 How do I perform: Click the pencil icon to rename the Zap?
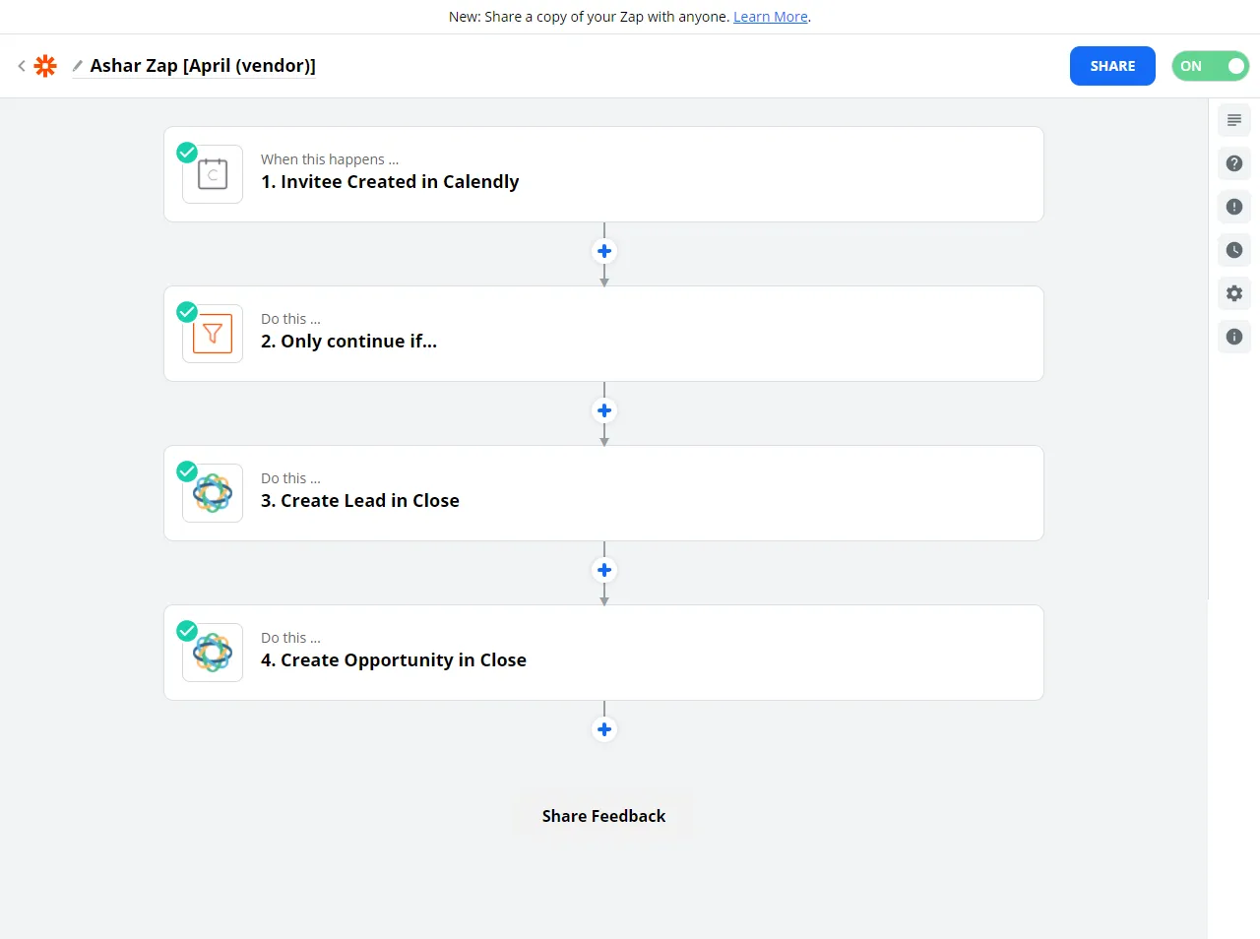pyautogui.click(x=78, y=66)
